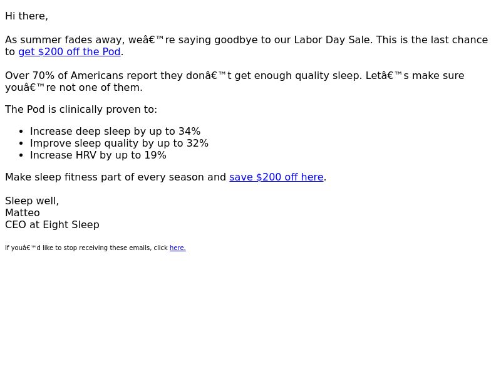501x376 pixels.
Task: Click the "Labor Day Sale" text
Action: (332, 40)
